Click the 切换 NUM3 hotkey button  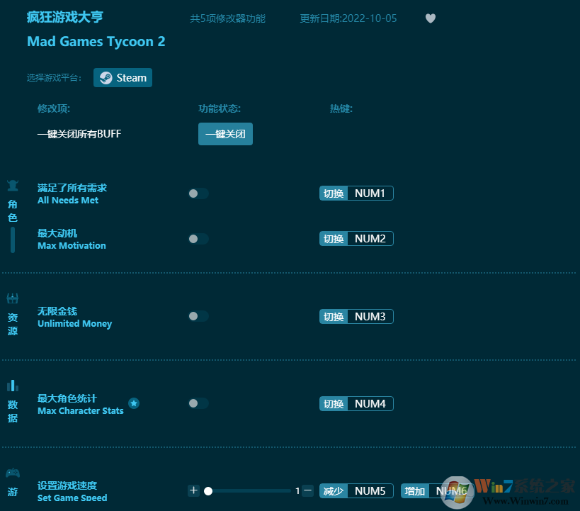click(356, 316)
